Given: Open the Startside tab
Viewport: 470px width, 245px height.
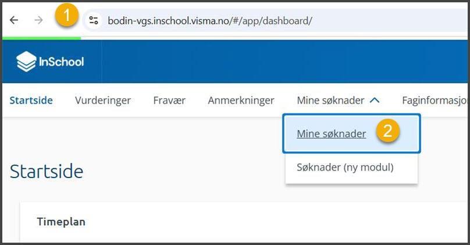Looking at the screenshot, I should (31, 100).
